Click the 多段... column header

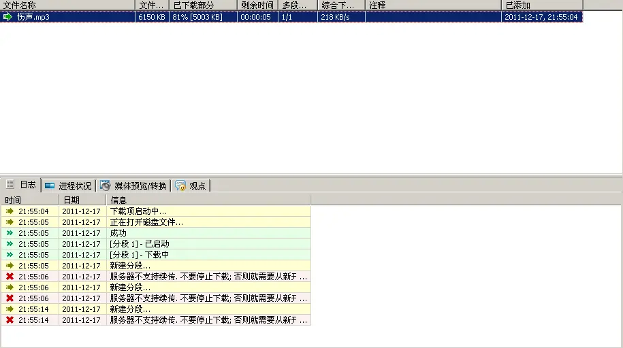click(298, 5)
